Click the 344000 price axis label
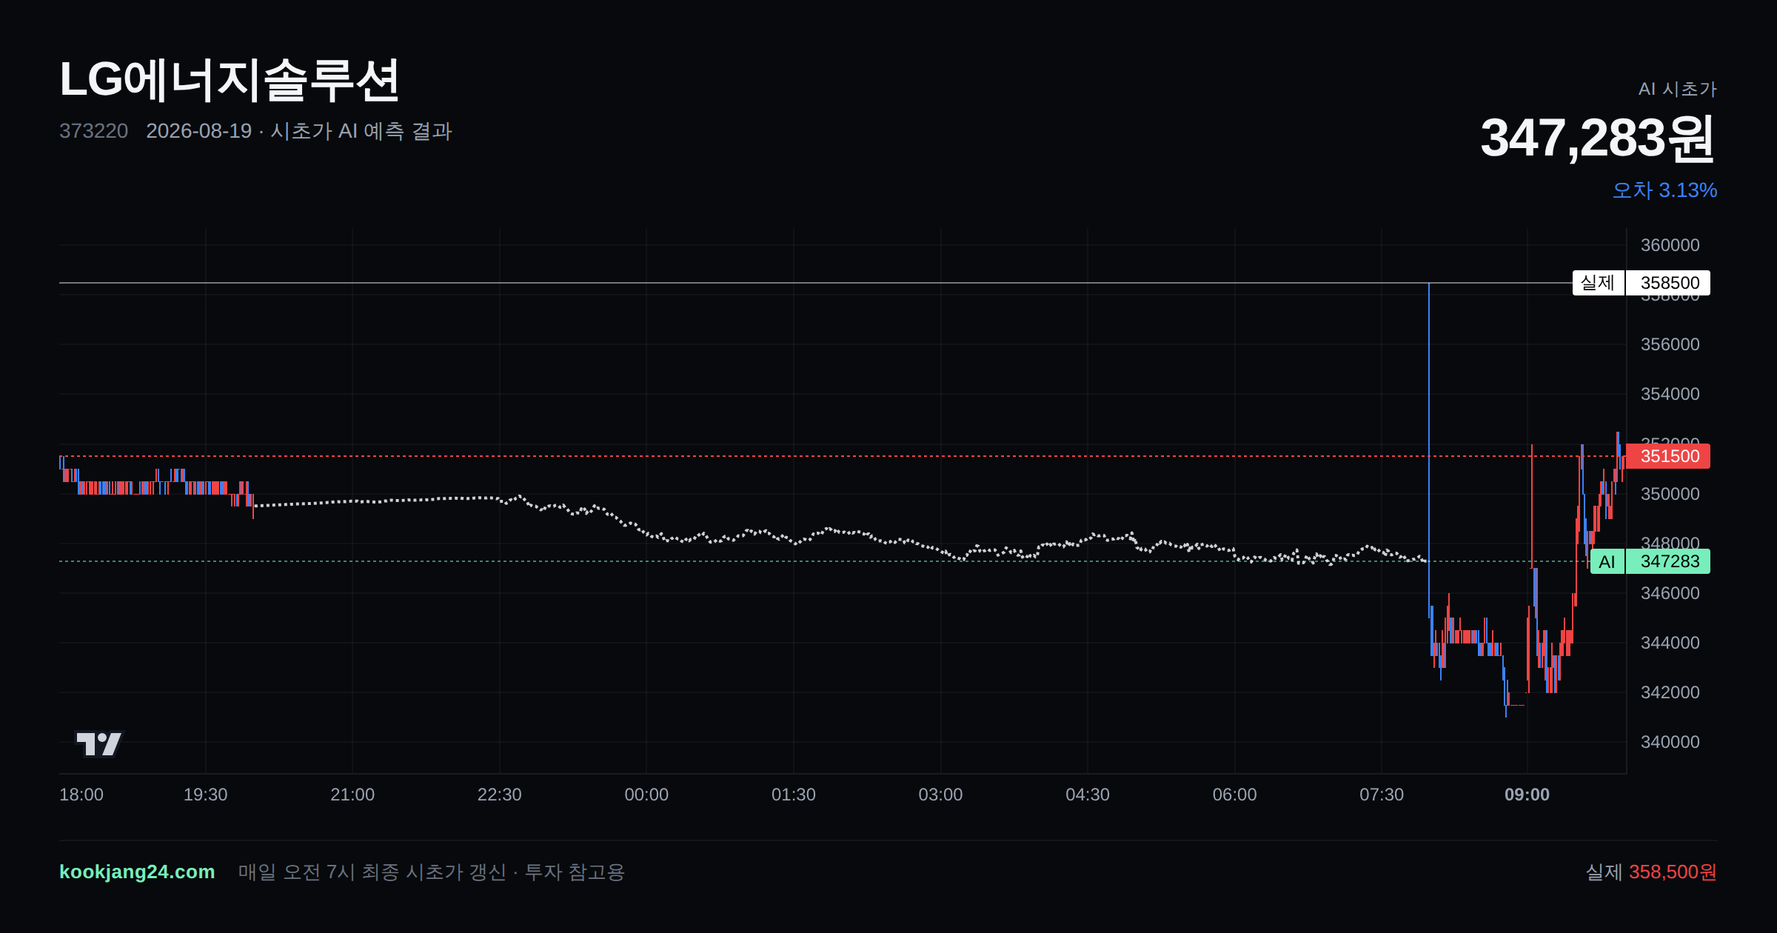 coord(1670,643)
